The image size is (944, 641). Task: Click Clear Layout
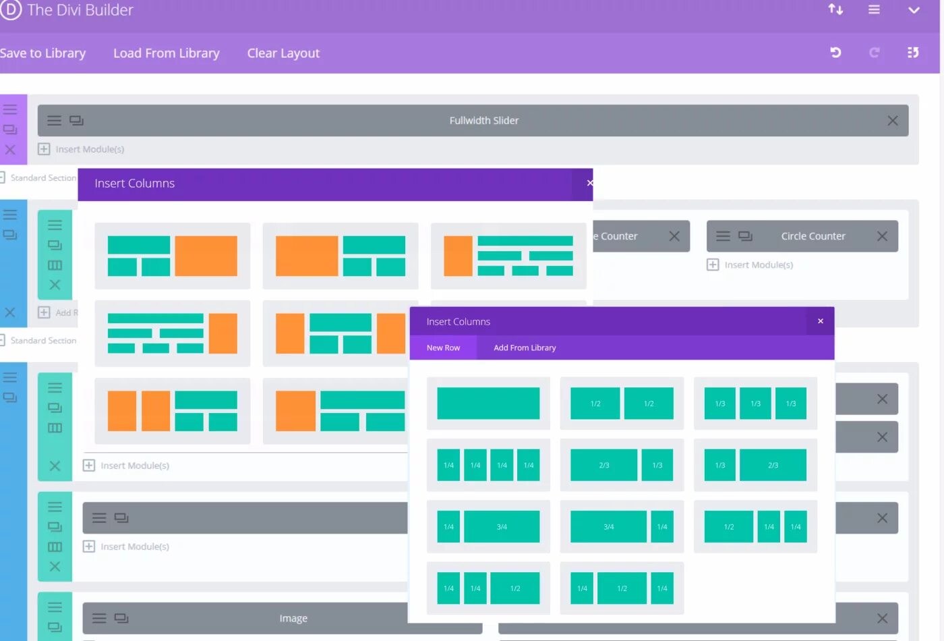[283, 53]
